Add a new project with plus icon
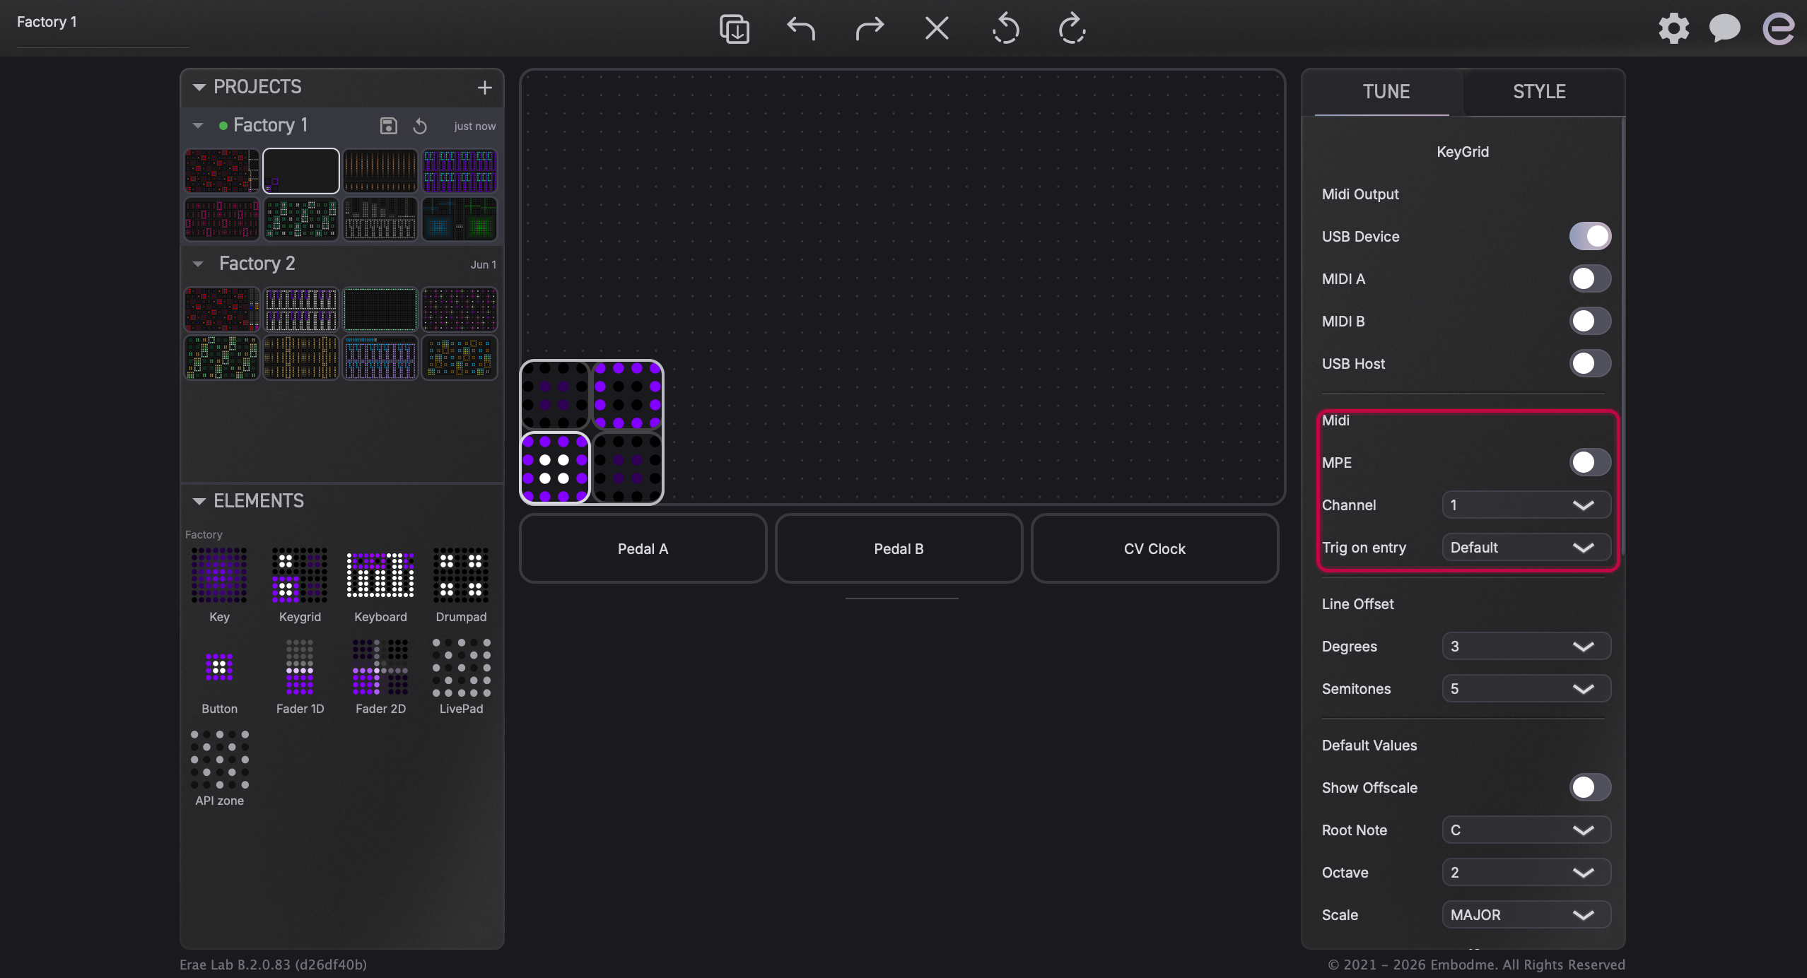The width and height of the screenshot is (1807, 978). pos(484,88)
